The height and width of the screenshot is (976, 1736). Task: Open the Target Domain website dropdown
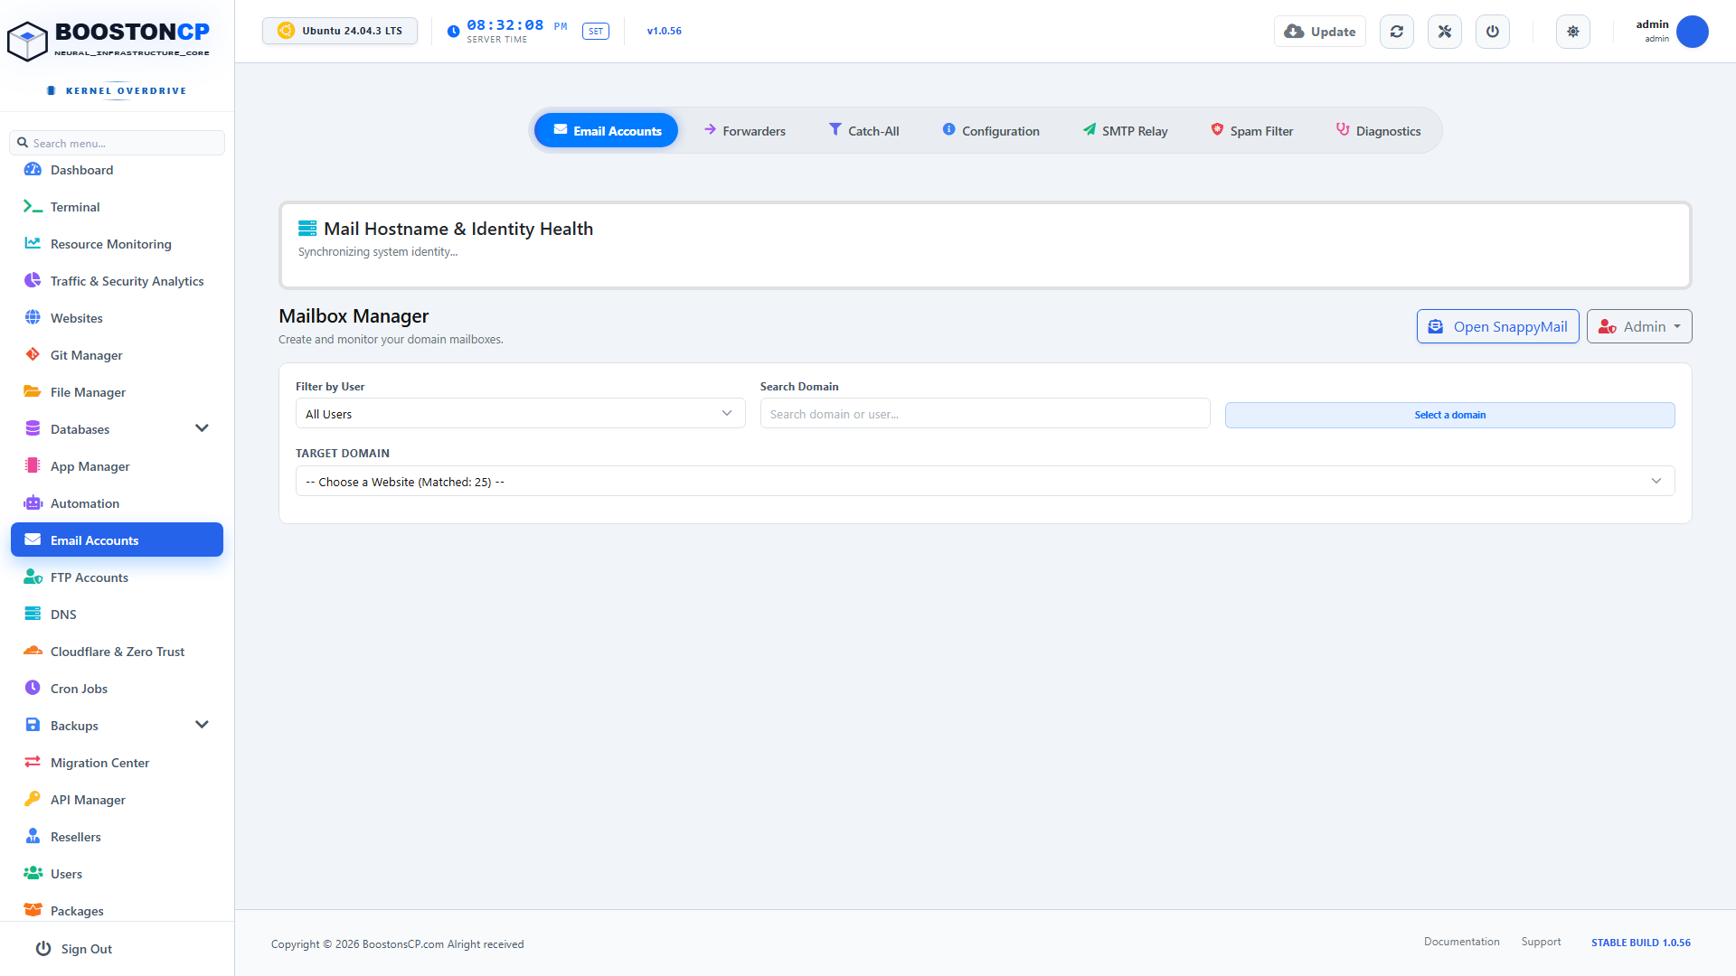(x=985, y=482)
